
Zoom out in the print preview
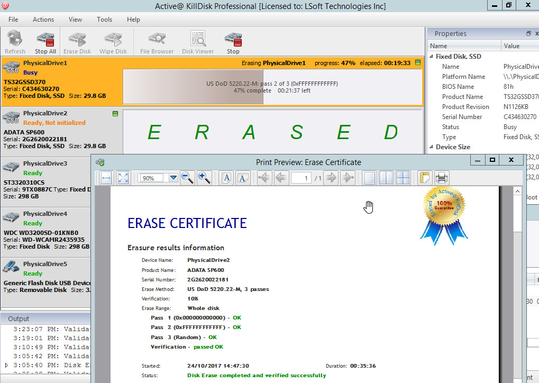[187, 178]
